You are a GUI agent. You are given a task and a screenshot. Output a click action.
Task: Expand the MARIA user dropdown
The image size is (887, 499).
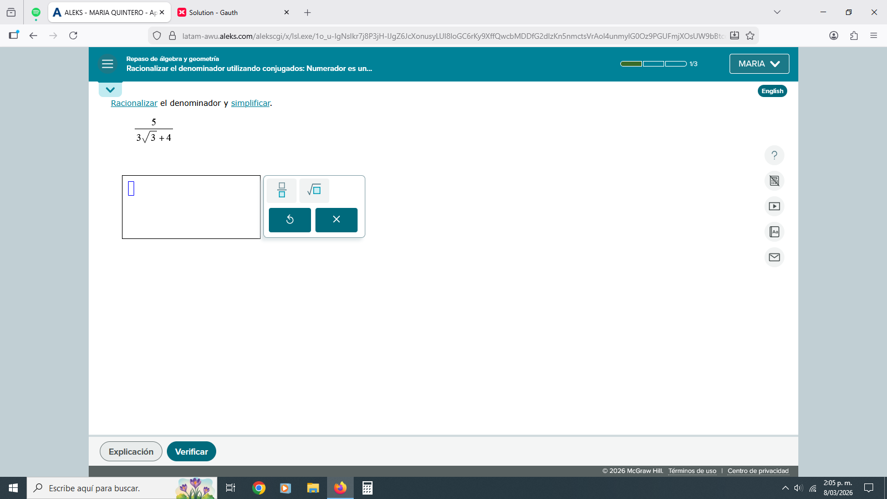759,64
